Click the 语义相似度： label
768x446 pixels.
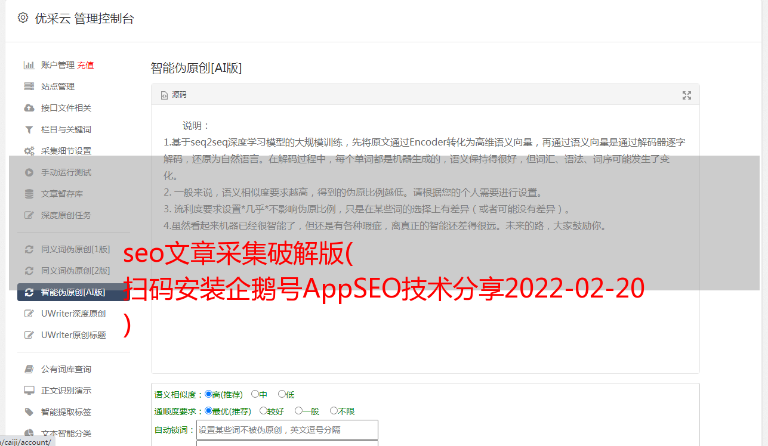(178, 395)
